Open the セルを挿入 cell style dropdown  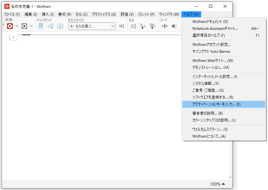pyautogui.click(x=92, y=26)
